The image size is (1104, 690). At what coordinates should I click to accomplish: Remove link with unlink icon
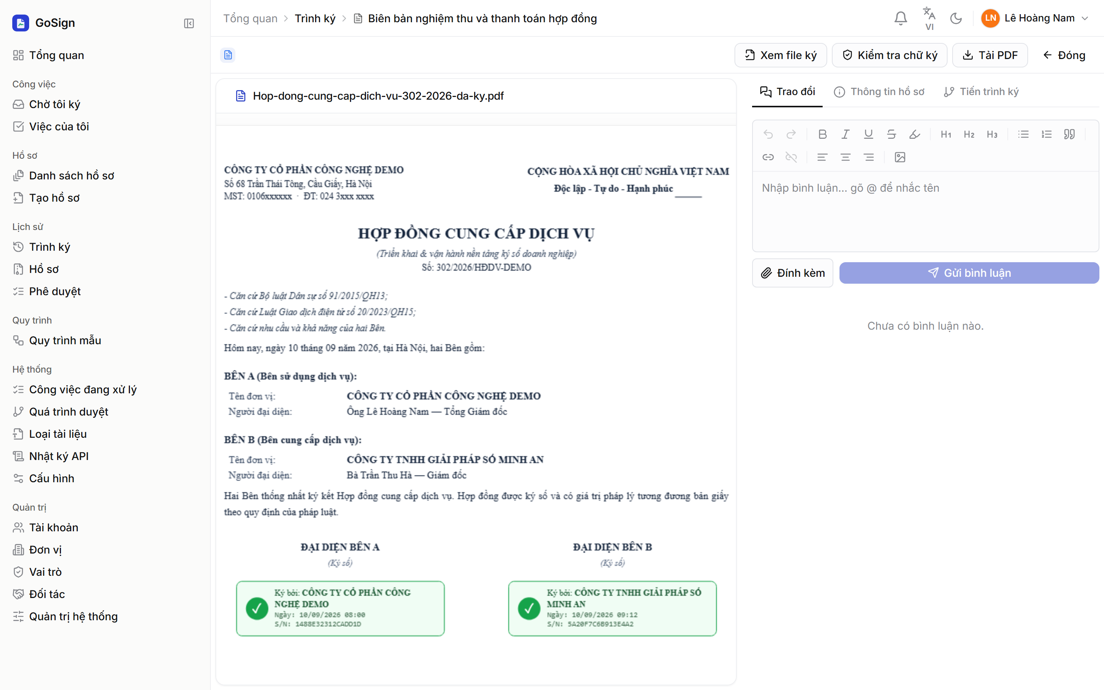click(791, 158)
